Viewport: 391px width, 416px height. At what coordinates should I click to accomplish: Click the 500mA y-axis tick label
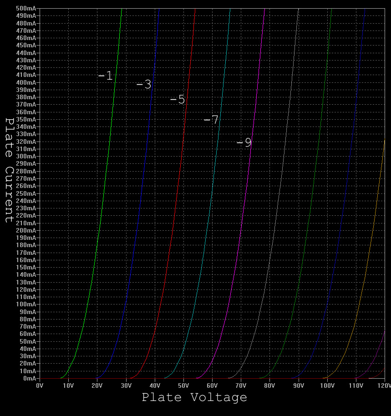click(x=26, y=8)
